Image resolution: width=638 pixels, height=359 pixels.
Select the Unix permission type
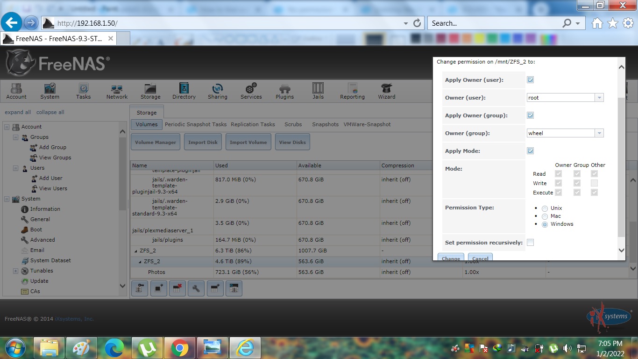(545, 208)
